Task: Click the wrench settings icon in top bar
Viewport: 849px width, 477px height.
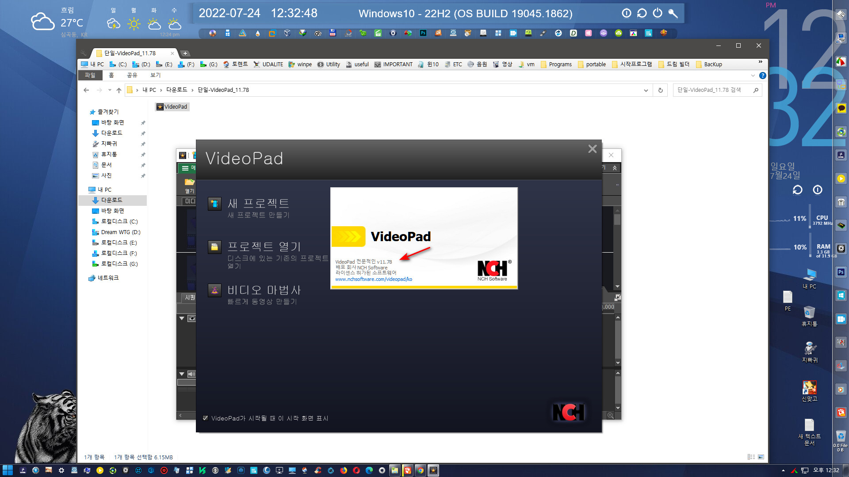Action: click(673, 13)
